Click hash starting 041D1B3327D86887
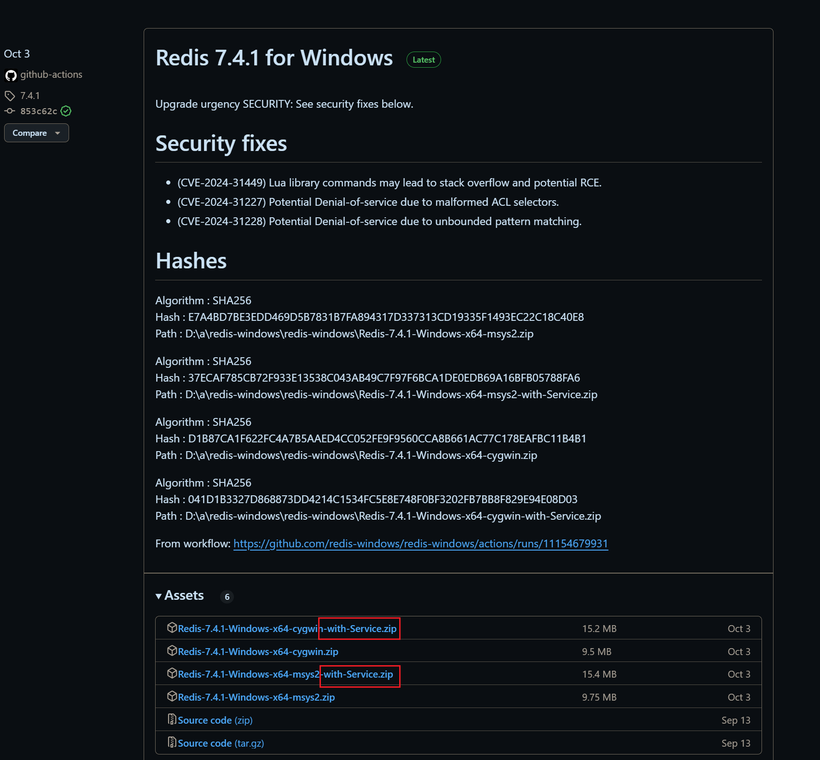The height and width of the screenshot is (760, 820). 383,499
